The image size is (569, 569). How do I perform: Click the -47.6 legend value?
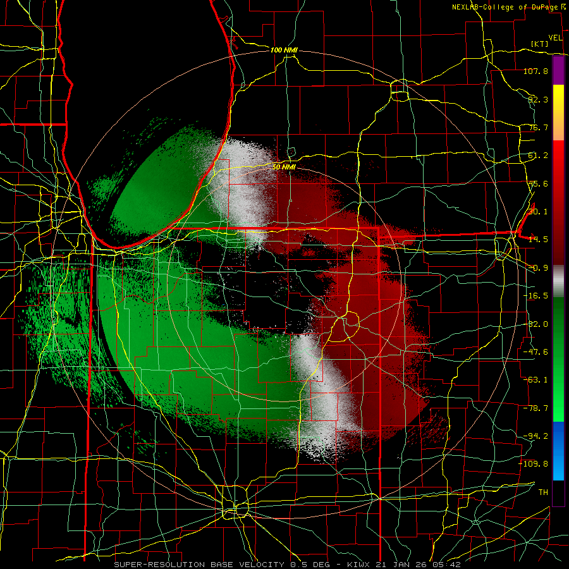(x=535, y=352)
